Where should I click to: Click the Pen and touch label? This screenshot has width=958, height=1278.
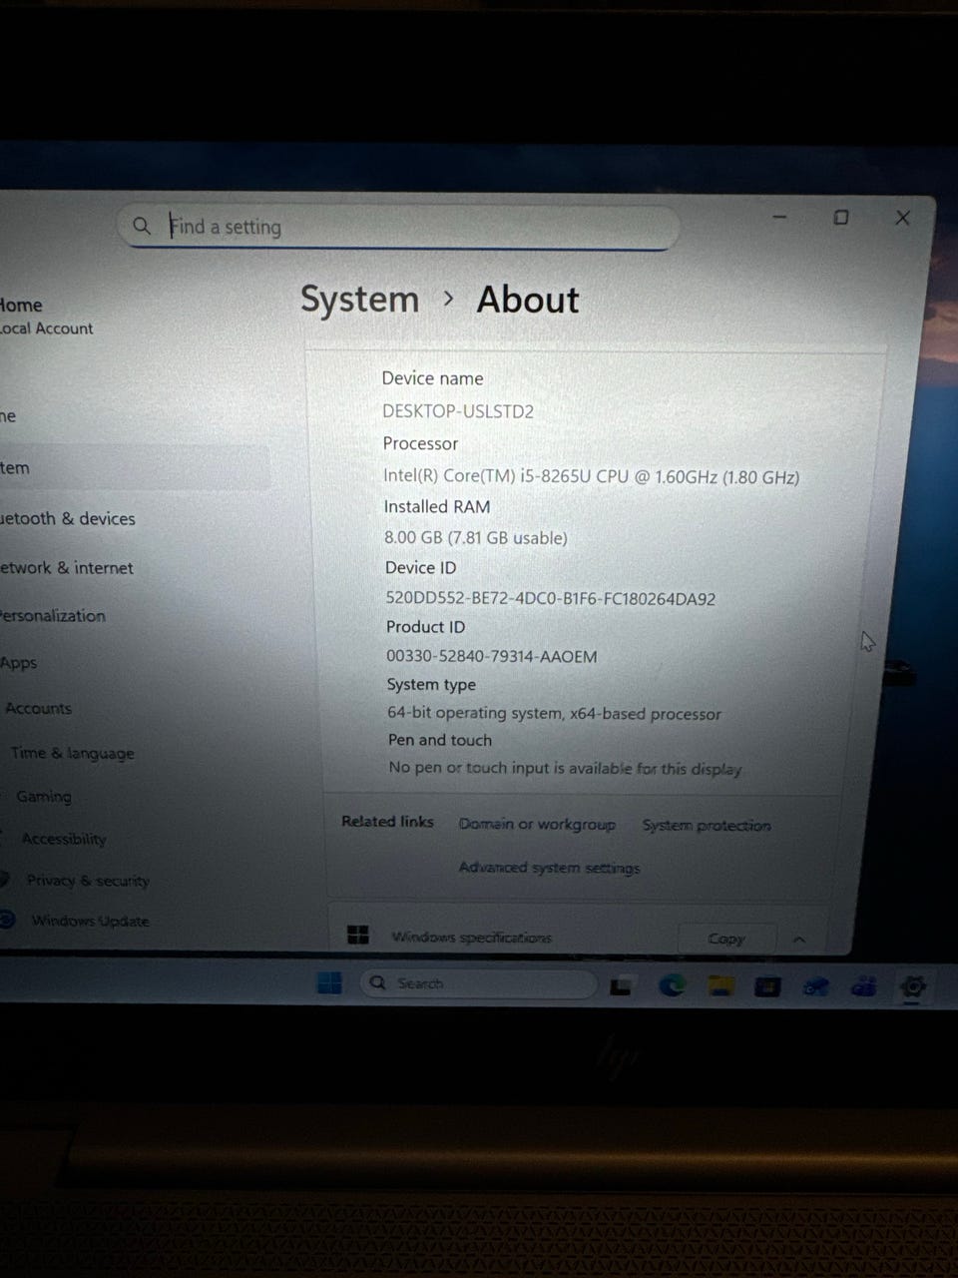click(440, 740)
